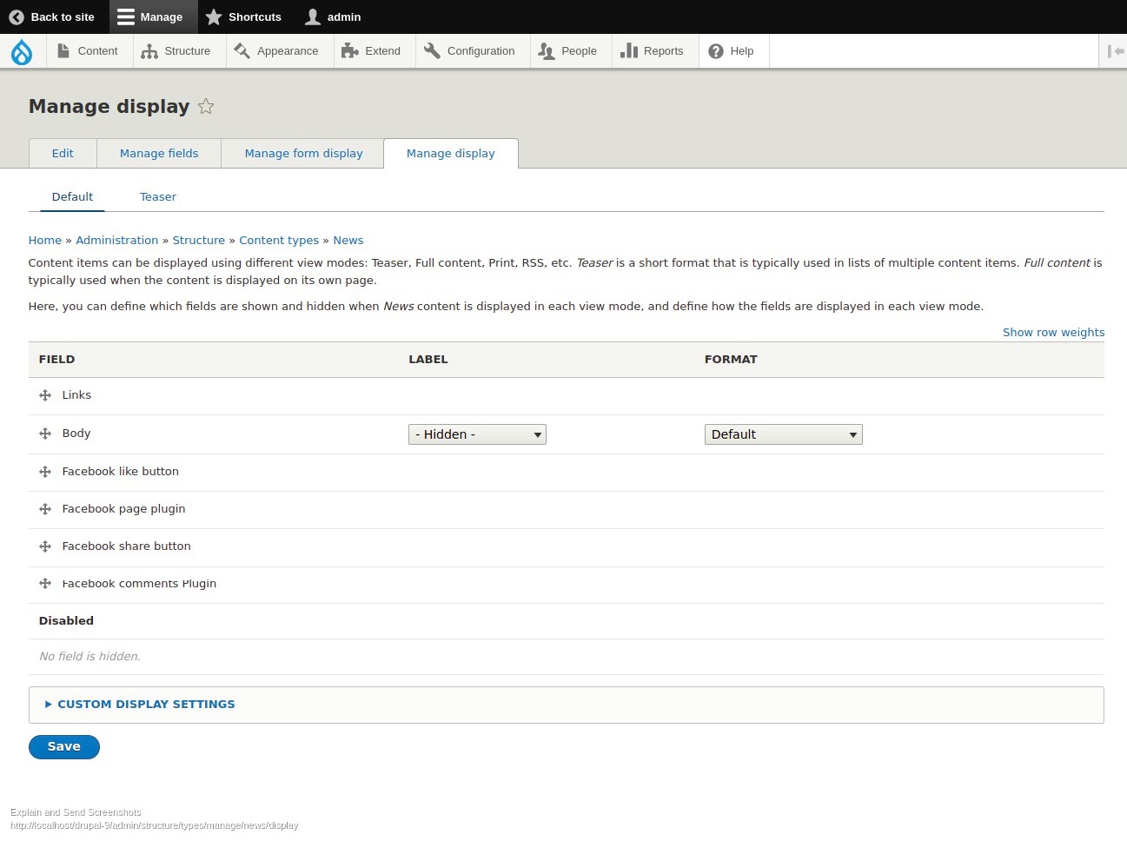Open the Appearance section icon
Viewport: 1127px width, 841px height.
(242, 50)
